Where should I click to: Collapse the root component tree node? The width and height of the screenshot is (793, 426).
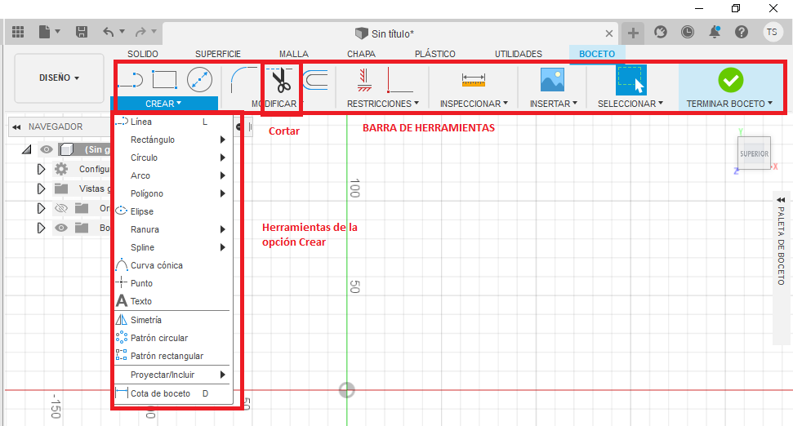(x=27, y=149)
